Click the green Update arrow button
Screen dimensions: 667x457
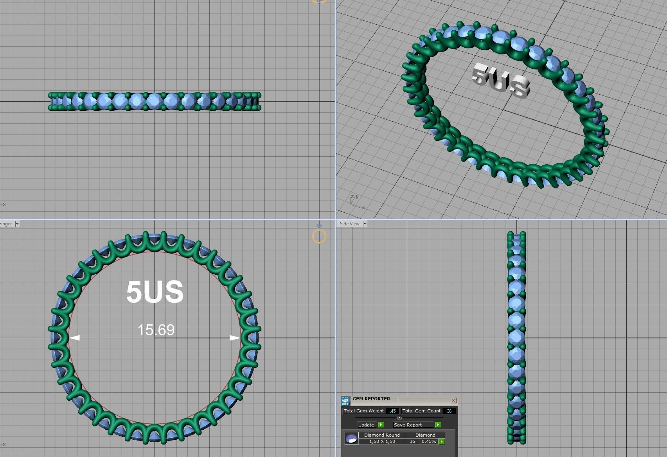point(381,425)
